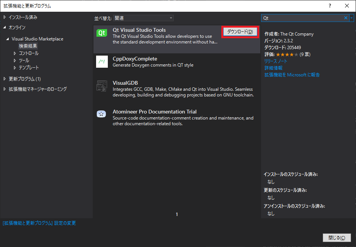Viewport: 356px width, 247px height.
Task: Select the Visual Studio Marketplace label
Action: (37, 39)
